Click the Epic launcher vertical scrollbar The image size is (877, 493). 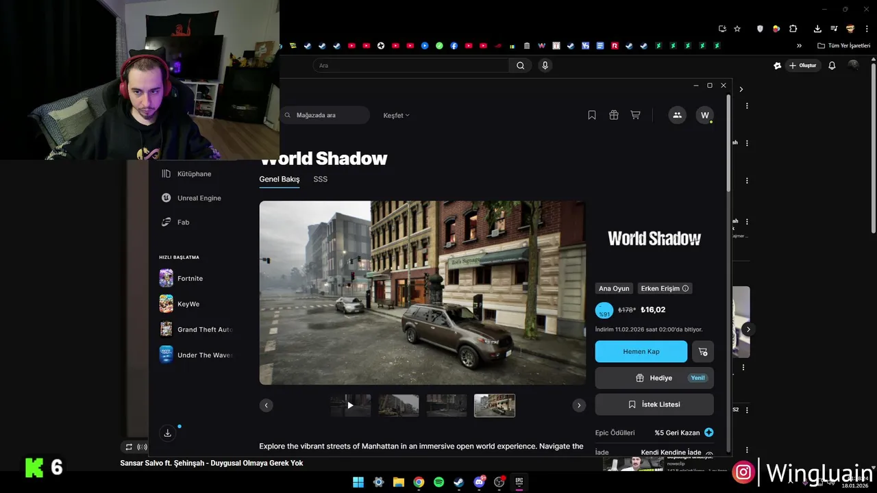click(x=728, y=144)
